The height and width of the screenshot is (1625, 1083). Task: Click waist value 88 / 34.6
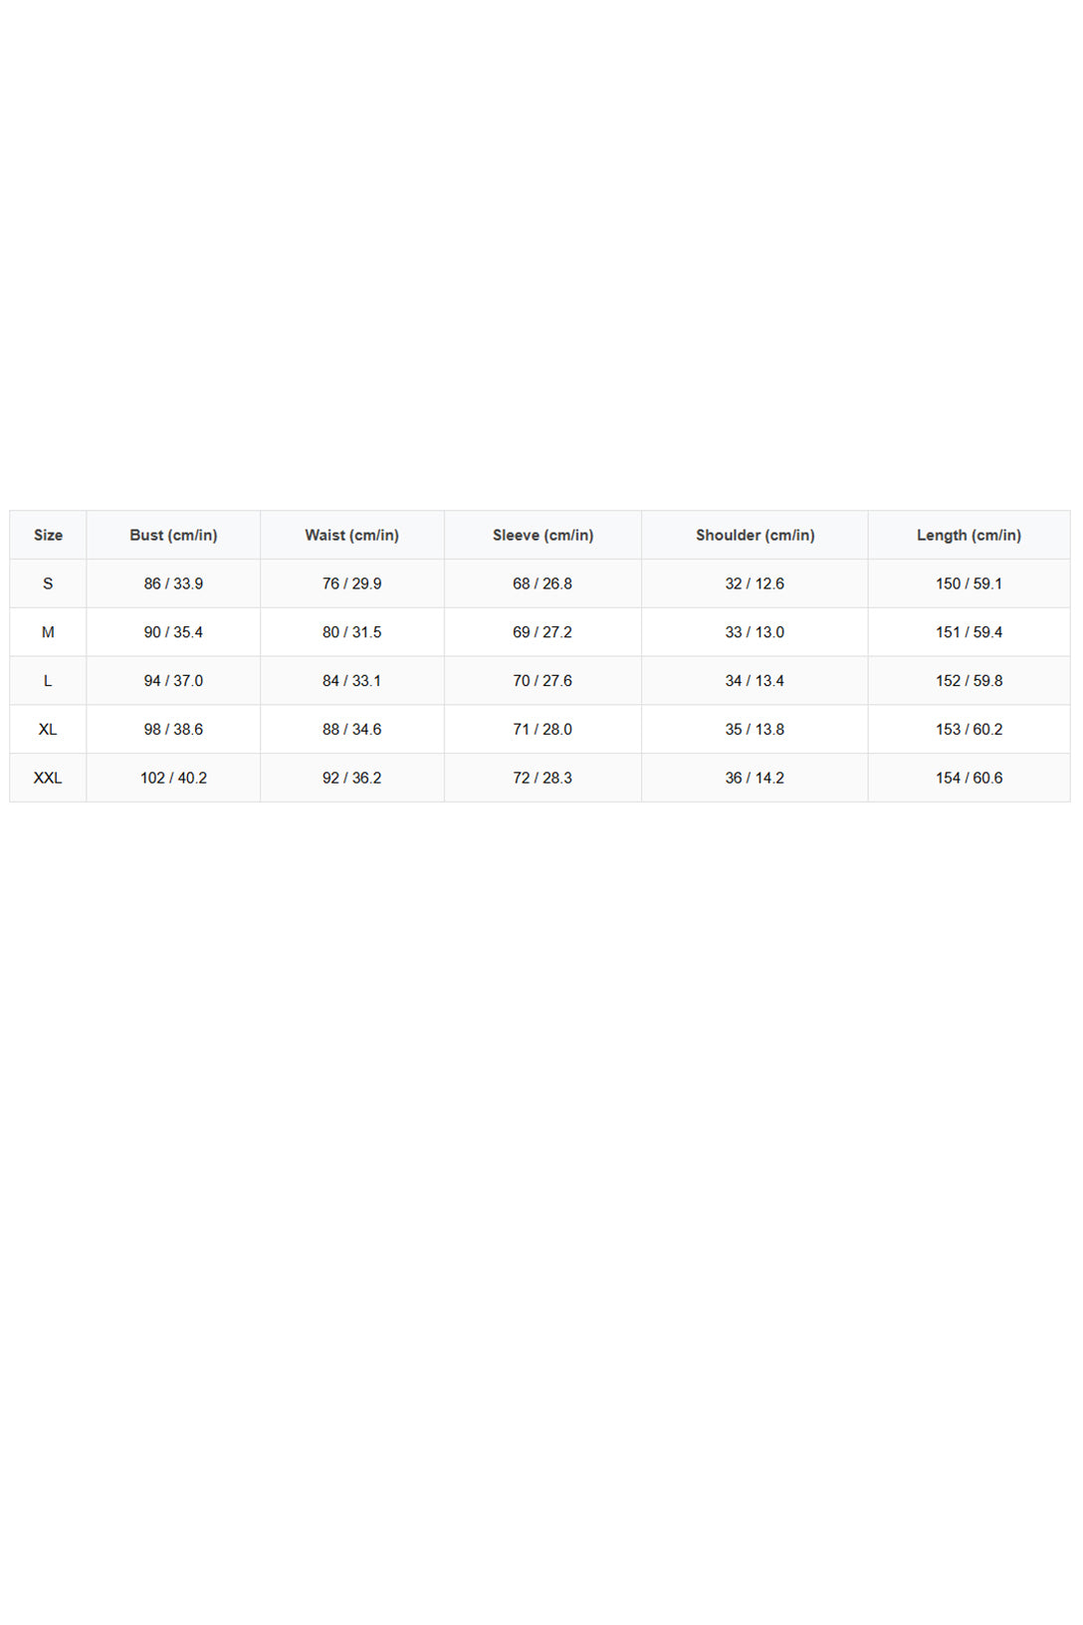(351, 730)
